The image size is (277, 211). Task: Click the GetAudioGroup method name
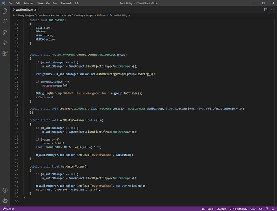[x=87, y=55]
